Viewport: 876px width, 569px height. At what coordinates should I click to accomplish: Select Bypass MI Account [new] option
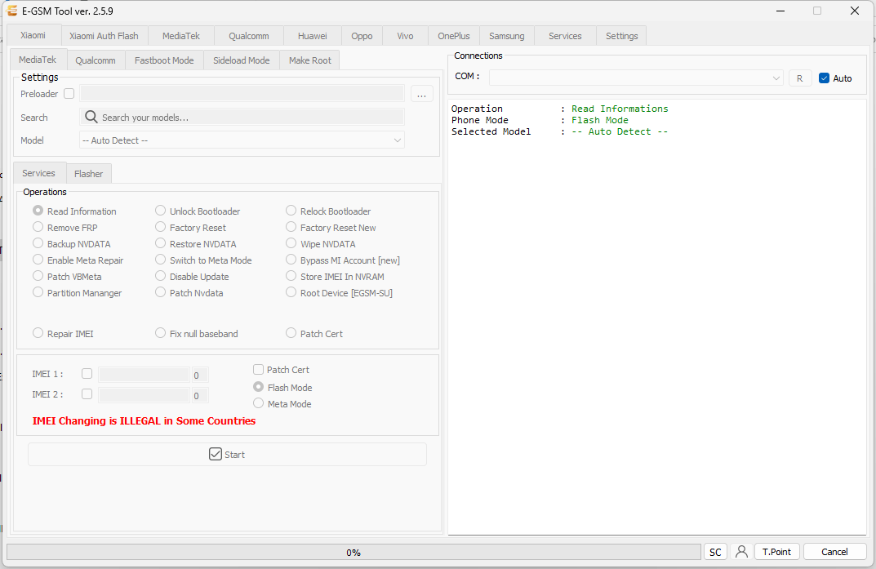tap(291, 259)
